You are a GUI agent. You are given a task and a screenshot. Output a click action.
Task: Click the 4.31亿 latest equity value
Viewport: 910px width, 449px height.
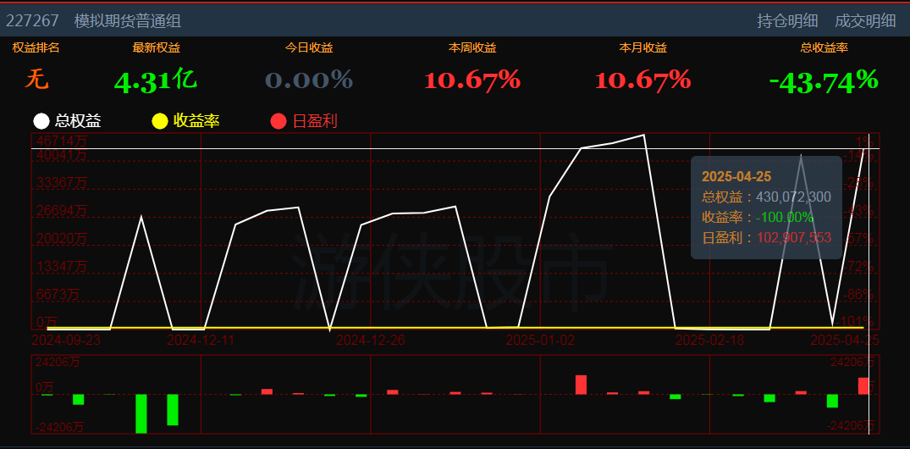156,80
